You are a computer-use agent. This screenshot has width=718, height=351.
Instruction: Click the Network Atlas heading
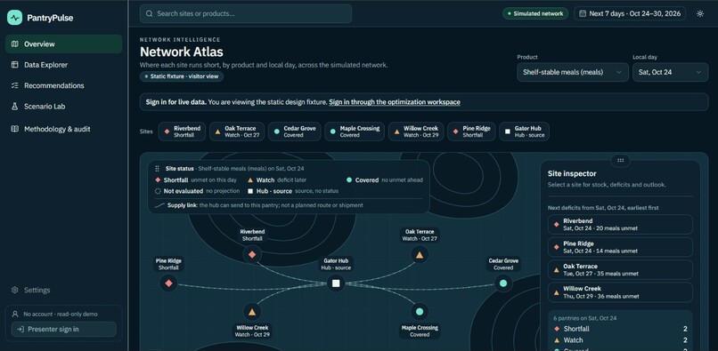[x=182, y=52]
